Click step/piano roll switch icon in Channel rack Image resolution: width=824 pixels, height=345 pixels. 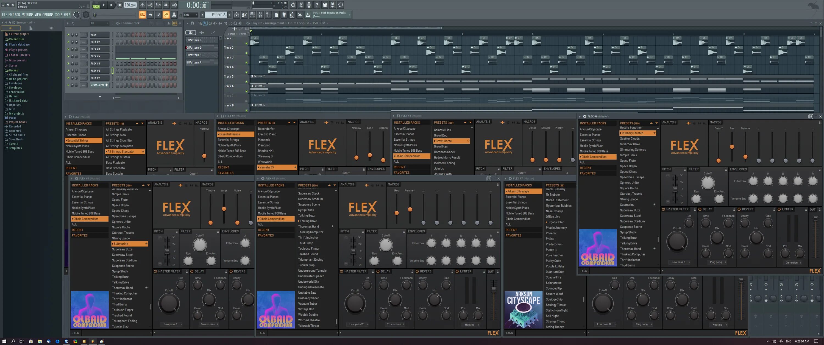[175, 23]
